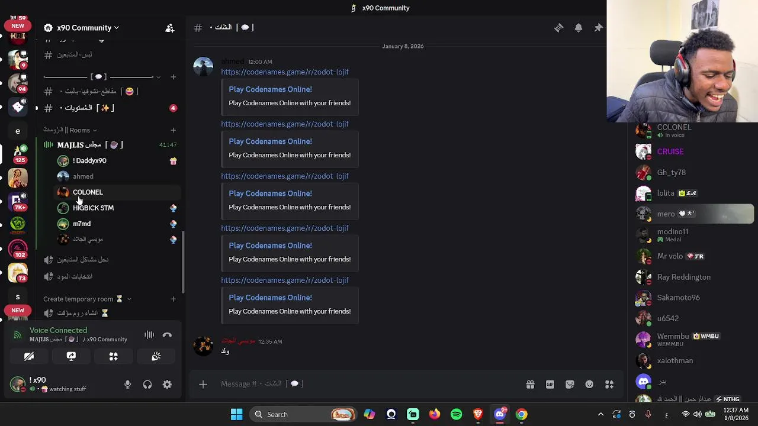This screenshot has height=426, width=758.
Task: Join the نحل مشاكل المتابعين voice channel
Action: tap(110, 260)
